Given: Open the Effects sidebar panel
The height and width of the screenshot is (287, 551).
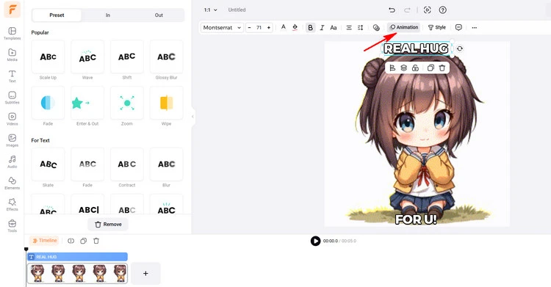Looking at the screenshot, I should tap(12, 205).
